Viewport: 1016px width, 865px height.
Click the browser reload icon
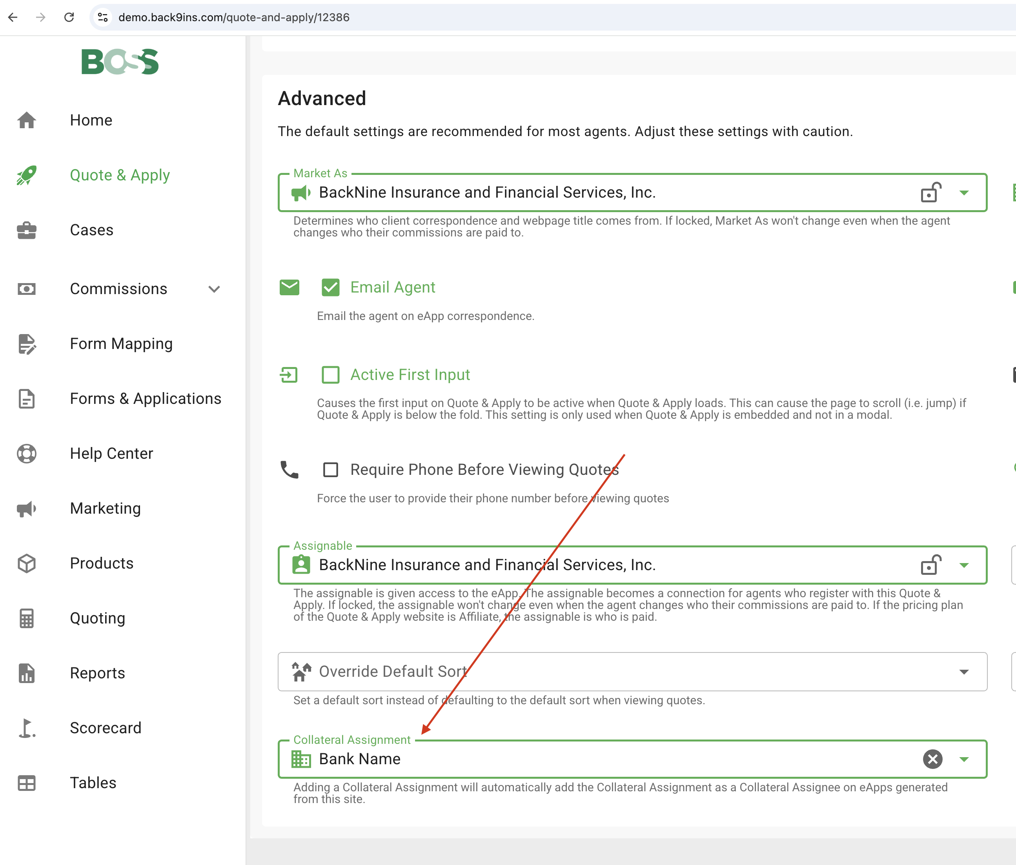tap(69, 17)
